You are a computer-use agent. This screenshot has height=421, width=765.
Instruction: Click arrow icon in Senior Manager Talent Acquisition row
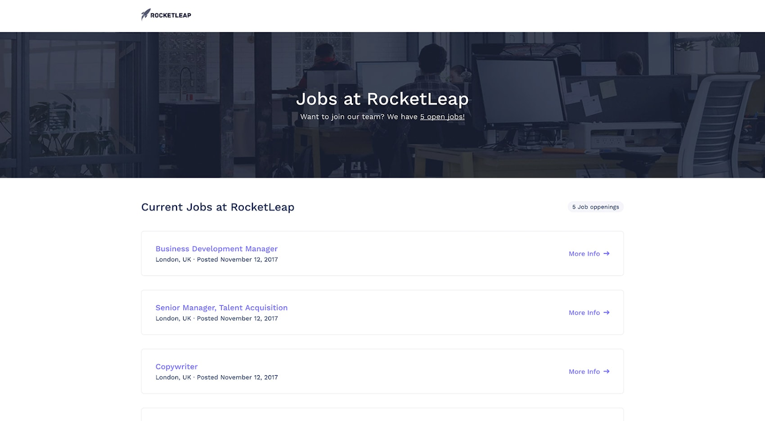click(606, 313)
